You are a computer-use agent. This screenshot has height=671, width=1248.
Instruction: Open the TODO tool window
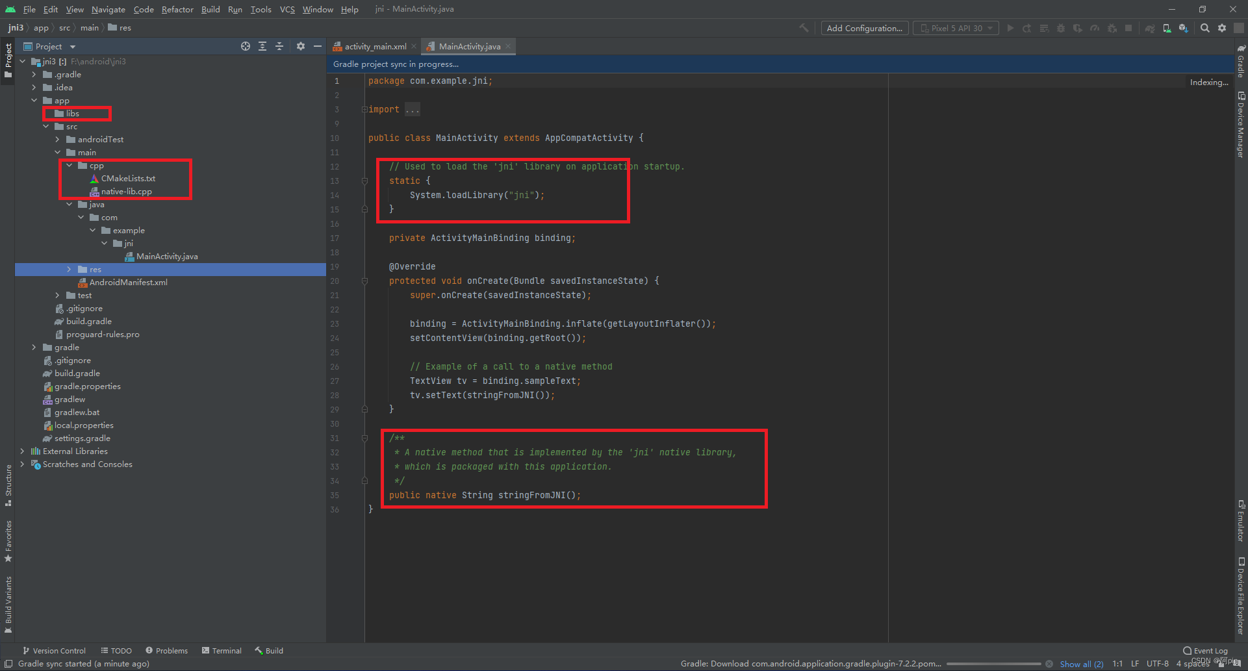coord(116,650)
